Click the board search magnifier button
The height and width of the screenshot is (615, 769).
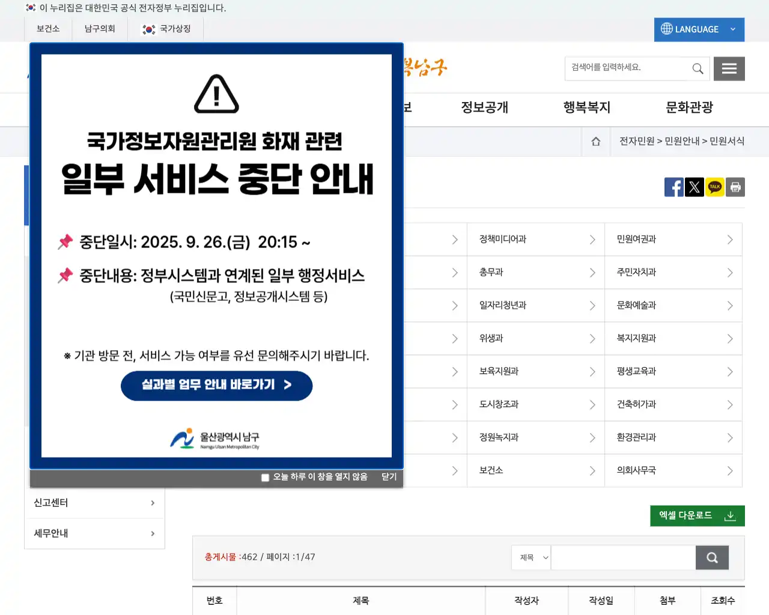(712, 557)
